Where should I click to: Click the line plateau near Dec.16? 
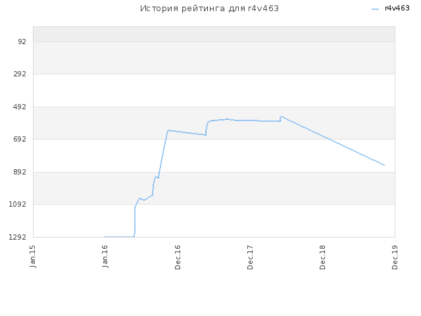168,130
